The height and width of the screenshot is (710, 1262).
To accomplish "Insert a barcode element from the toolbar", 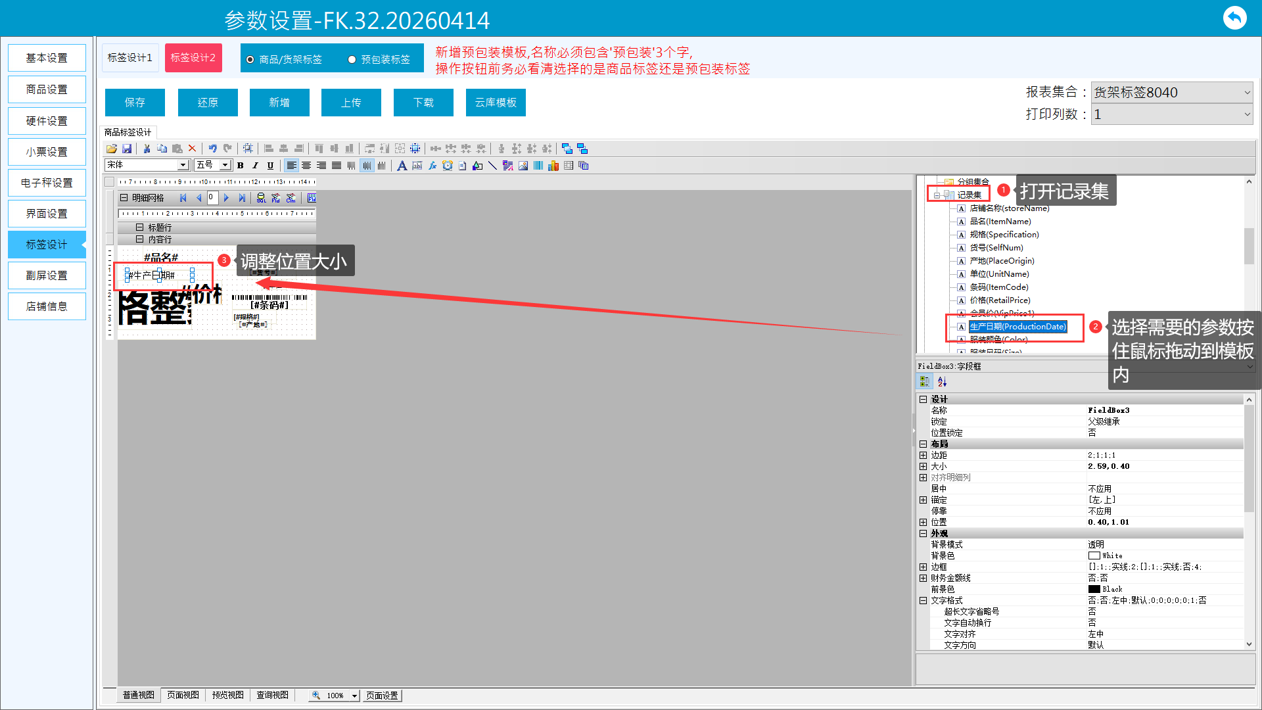I will 538,166.
